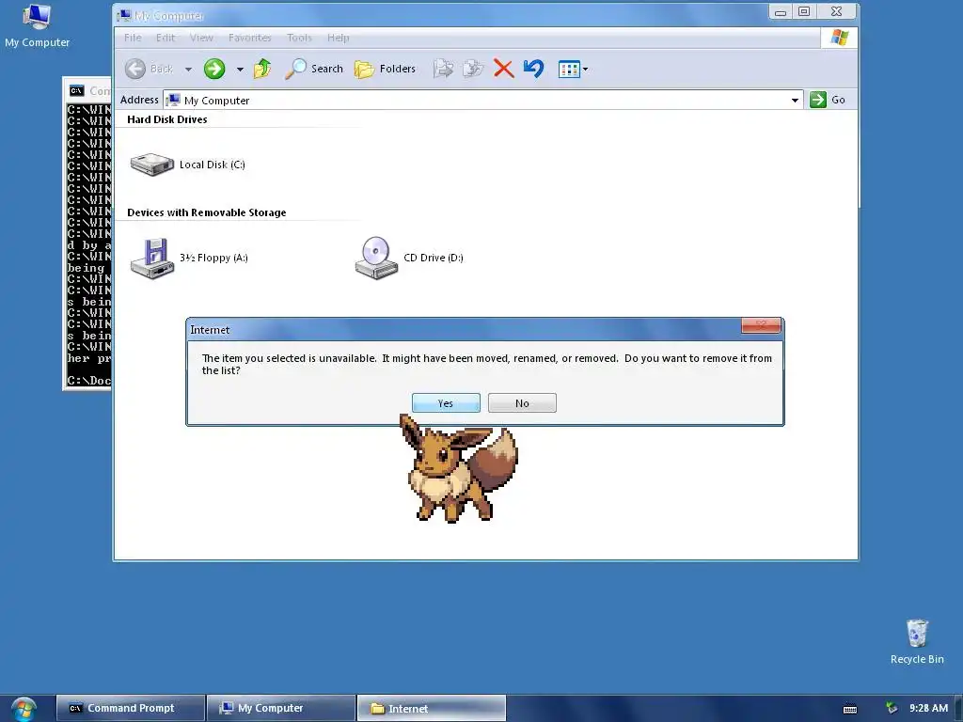The image size is (963, 722).
Task: Click the Eevee sprite image
Action: (x=458, y=468)
